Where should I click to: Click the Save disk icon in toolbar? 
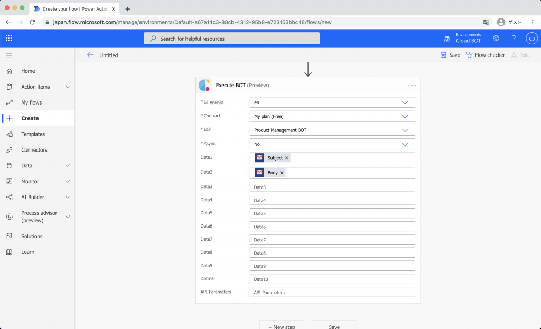pos(443,55)
